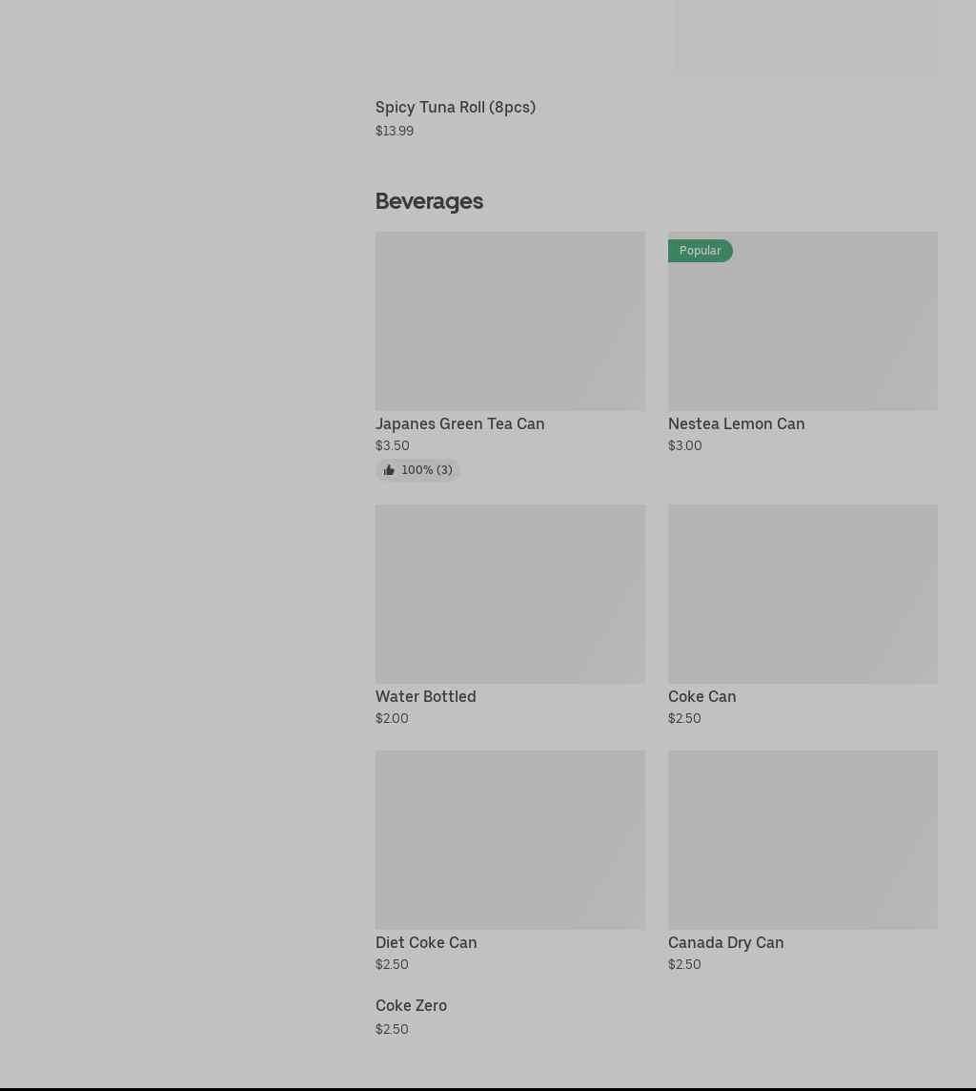Click the 100% (3) rating text
Viewport: 976px width, 1091px height.
point(426,470)
